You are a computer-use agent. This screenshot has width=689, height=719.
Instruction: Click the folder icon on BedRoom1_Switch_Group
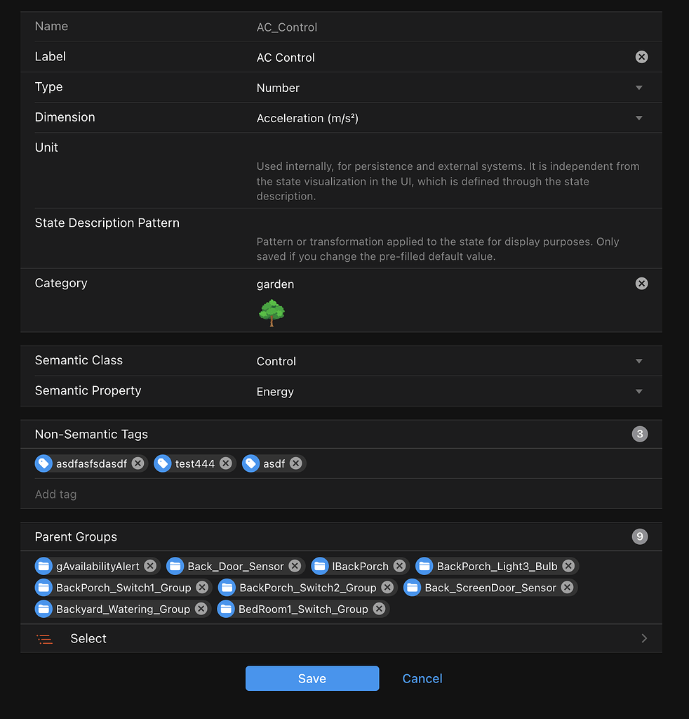(227, 609)
